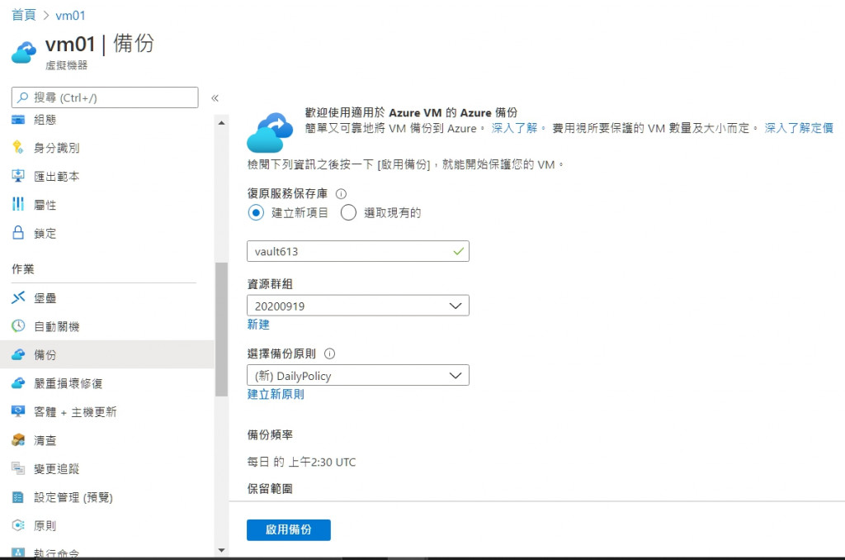This screenshot has height=560, width=845.
Task: Click the magnifier icon in the search box
Action: click(x=22, y=97)
